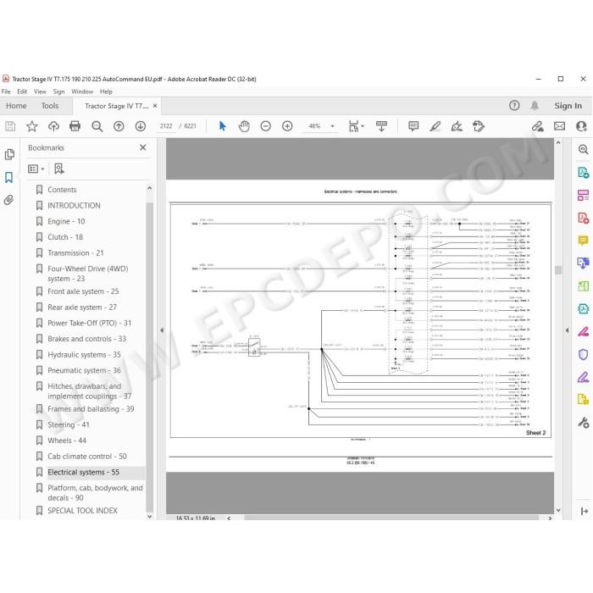Send file by email envelope icon
Screen dimensions: 593x593
click(559, 126)
